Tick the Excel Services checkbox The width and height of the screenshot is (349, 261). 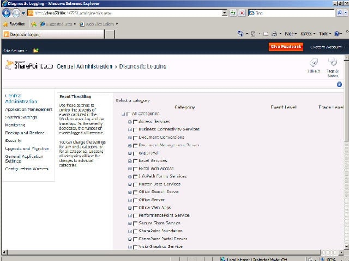tap(135, 161)
